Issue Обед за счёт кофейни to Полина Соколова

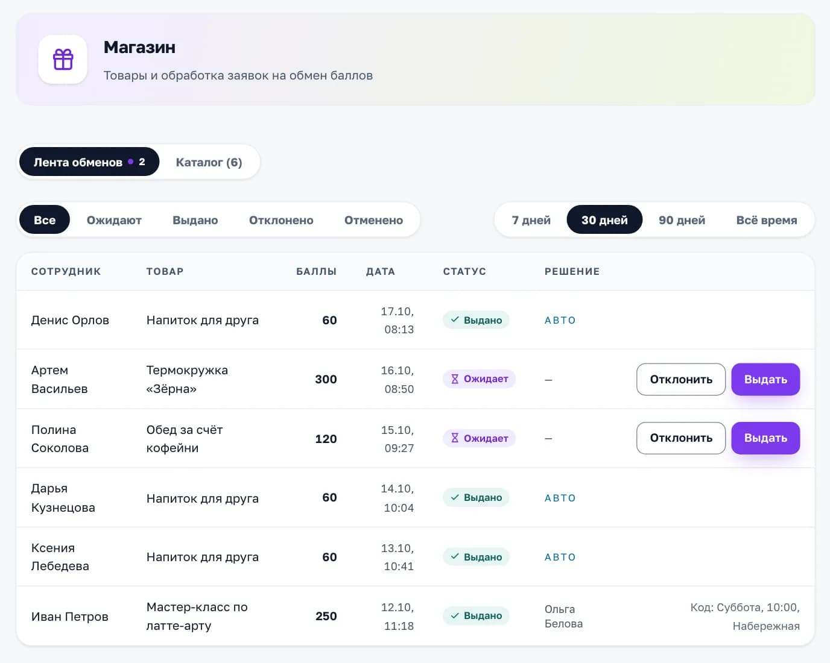pyautogui.click(x=765, y=438)
